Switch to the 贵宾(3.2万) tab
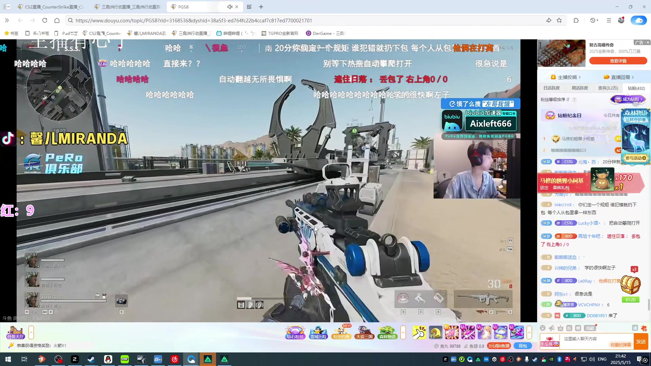Screen dimensions: 651x366 tap(608, 88)
